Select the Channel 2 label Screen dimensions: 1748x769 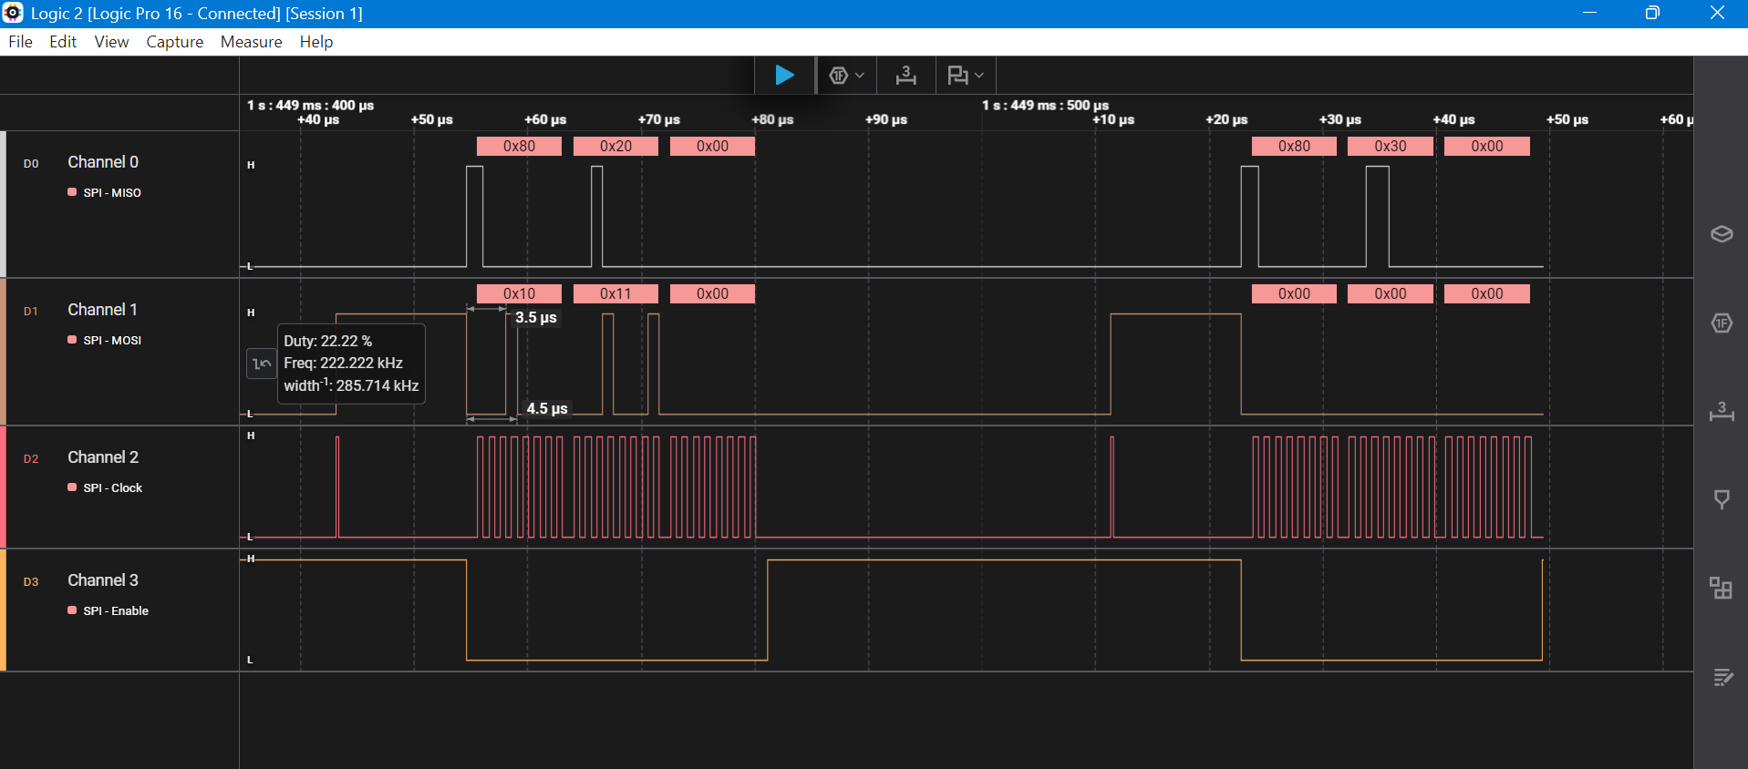pyautogui.click(x=103, y=457)
